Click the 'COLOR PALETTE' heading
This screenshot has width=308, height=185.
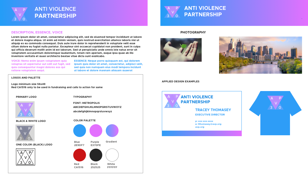pos(85,120)
